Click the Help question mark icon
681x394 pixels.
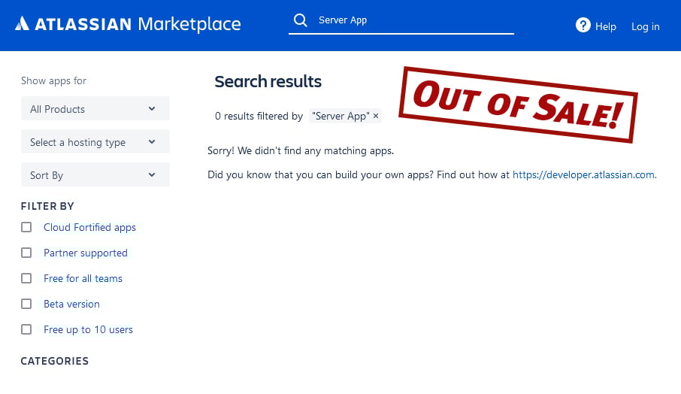tap(583, 26)
